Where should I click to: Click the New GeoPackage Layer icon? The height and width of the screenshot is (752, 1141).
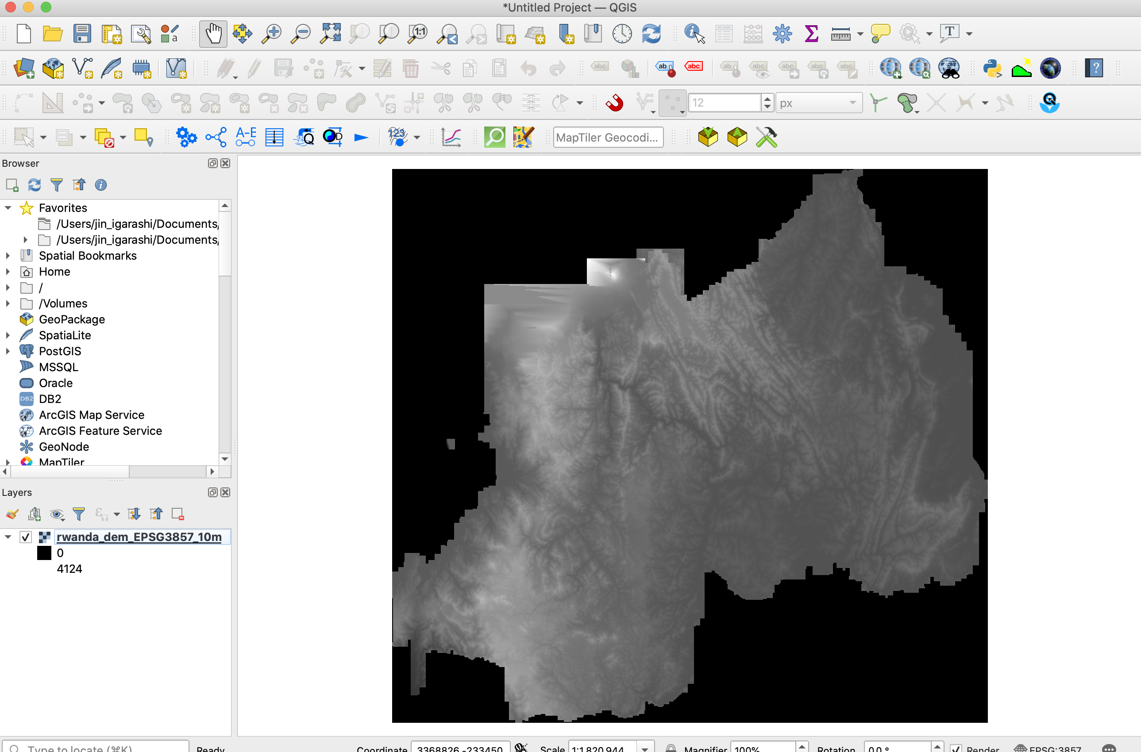pyautogui.click(x=53, y=68)
